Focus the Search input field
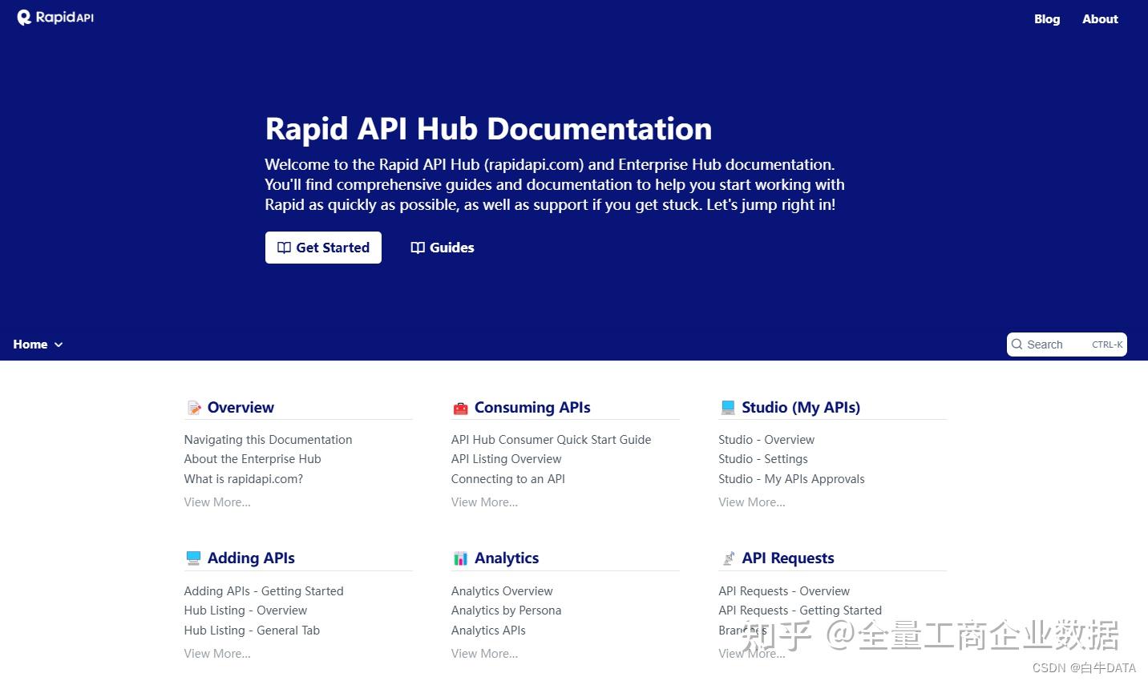This screenshot has width=1148, height=681. pos(1067,345)
